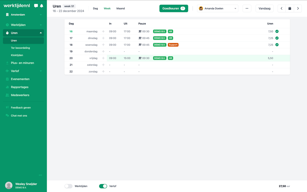Switch to the Maand view tab
This screenshot has height=192, width=307.
coord(120,9)
